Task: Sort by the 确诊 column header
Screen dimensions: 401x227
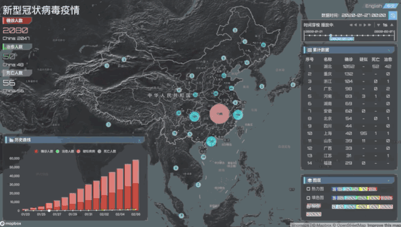Action: pos(348,60)
